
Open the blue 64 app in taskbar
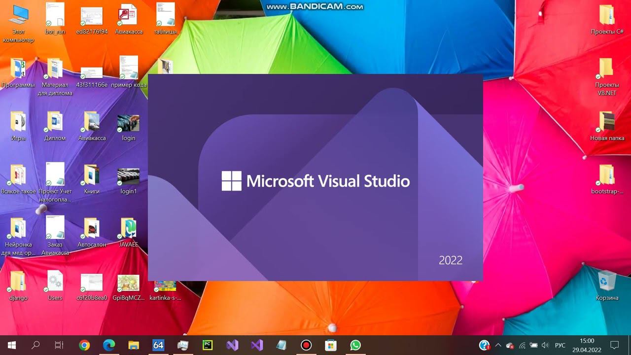[158, 345]
